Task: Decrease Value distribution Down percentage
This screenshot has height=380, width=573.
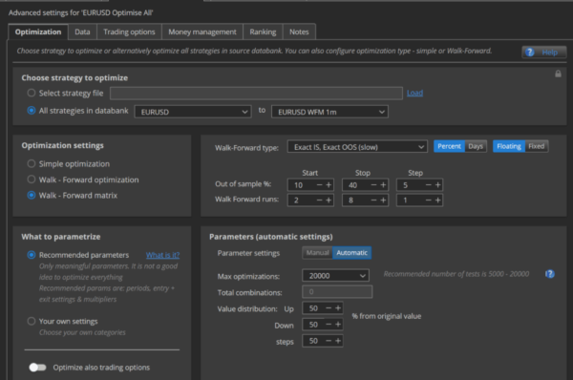Action: pyautogui.click(x=329, y=324)
